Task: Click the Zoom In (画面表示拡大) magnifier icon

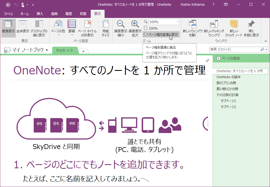Action: pyautogui.click(x=135, y=24)
